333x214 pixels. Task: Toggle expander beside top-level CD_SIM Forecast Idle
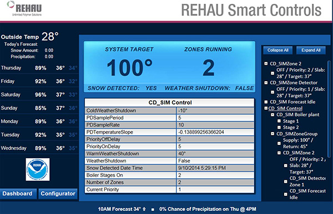[x=266, y=102]
